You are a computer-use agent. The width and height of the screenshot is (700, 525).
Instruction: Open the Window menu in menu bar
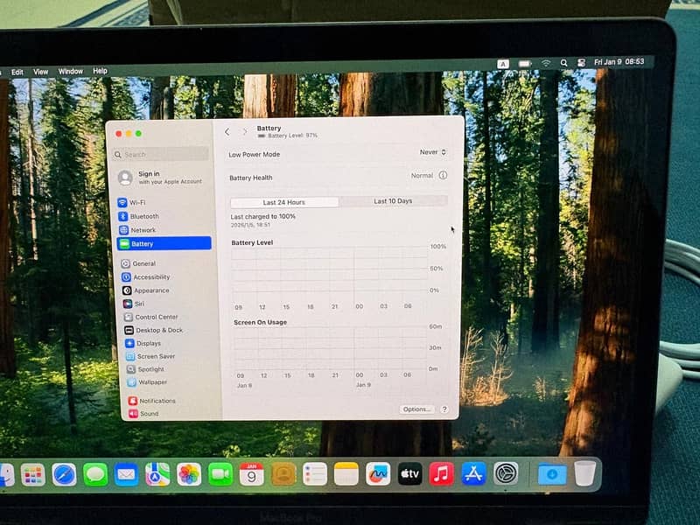tap(71, 71)
